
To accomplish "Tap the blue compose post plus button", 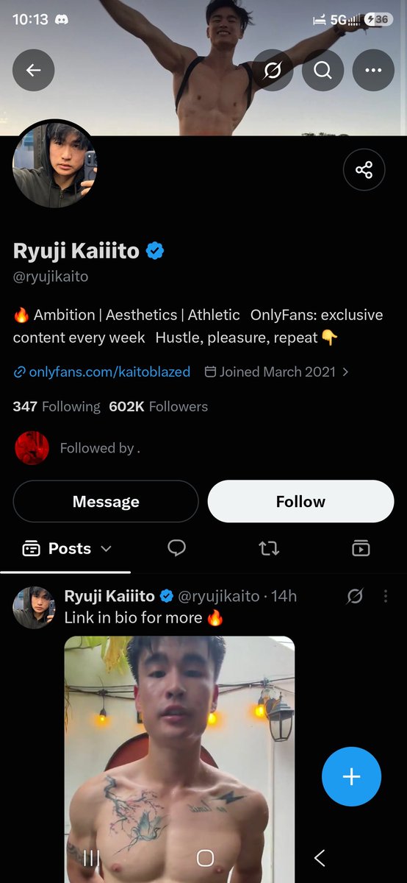I will pos(351,776).
